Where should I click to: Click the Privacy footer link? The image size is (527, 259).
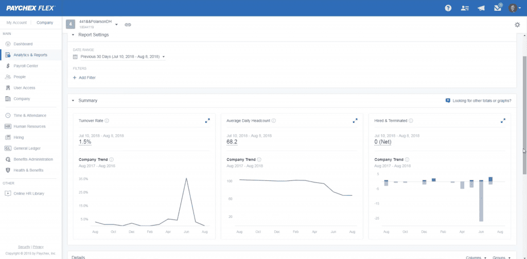[x=38, y=247]
